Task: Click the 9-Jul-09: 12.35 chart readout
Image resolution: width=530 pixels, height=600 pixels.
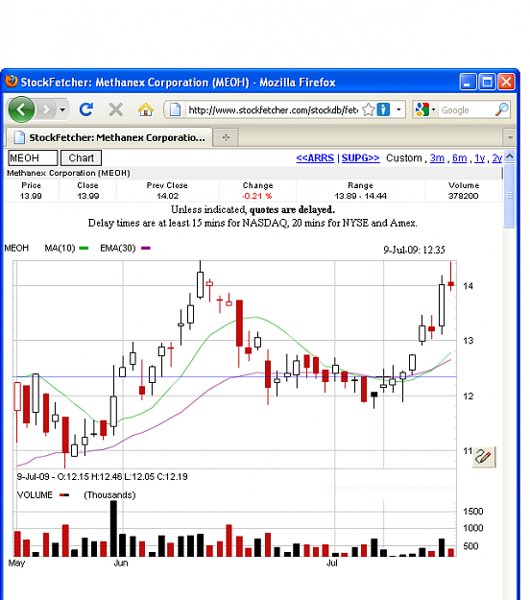Action: click(414, 250)
